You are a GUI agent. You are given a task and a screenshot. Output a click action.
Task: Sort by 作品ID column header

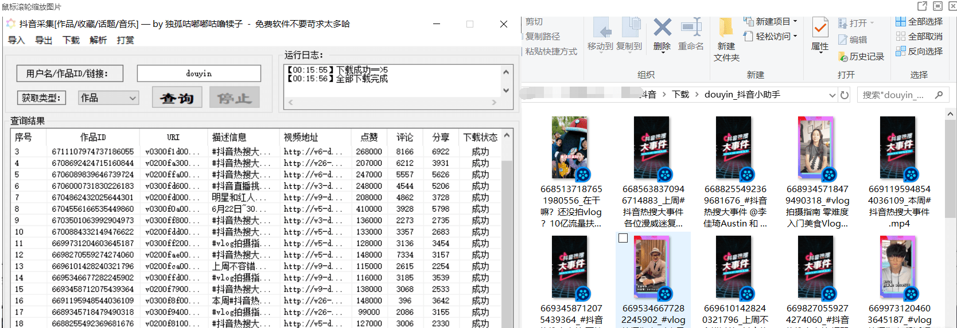(93, 137)
